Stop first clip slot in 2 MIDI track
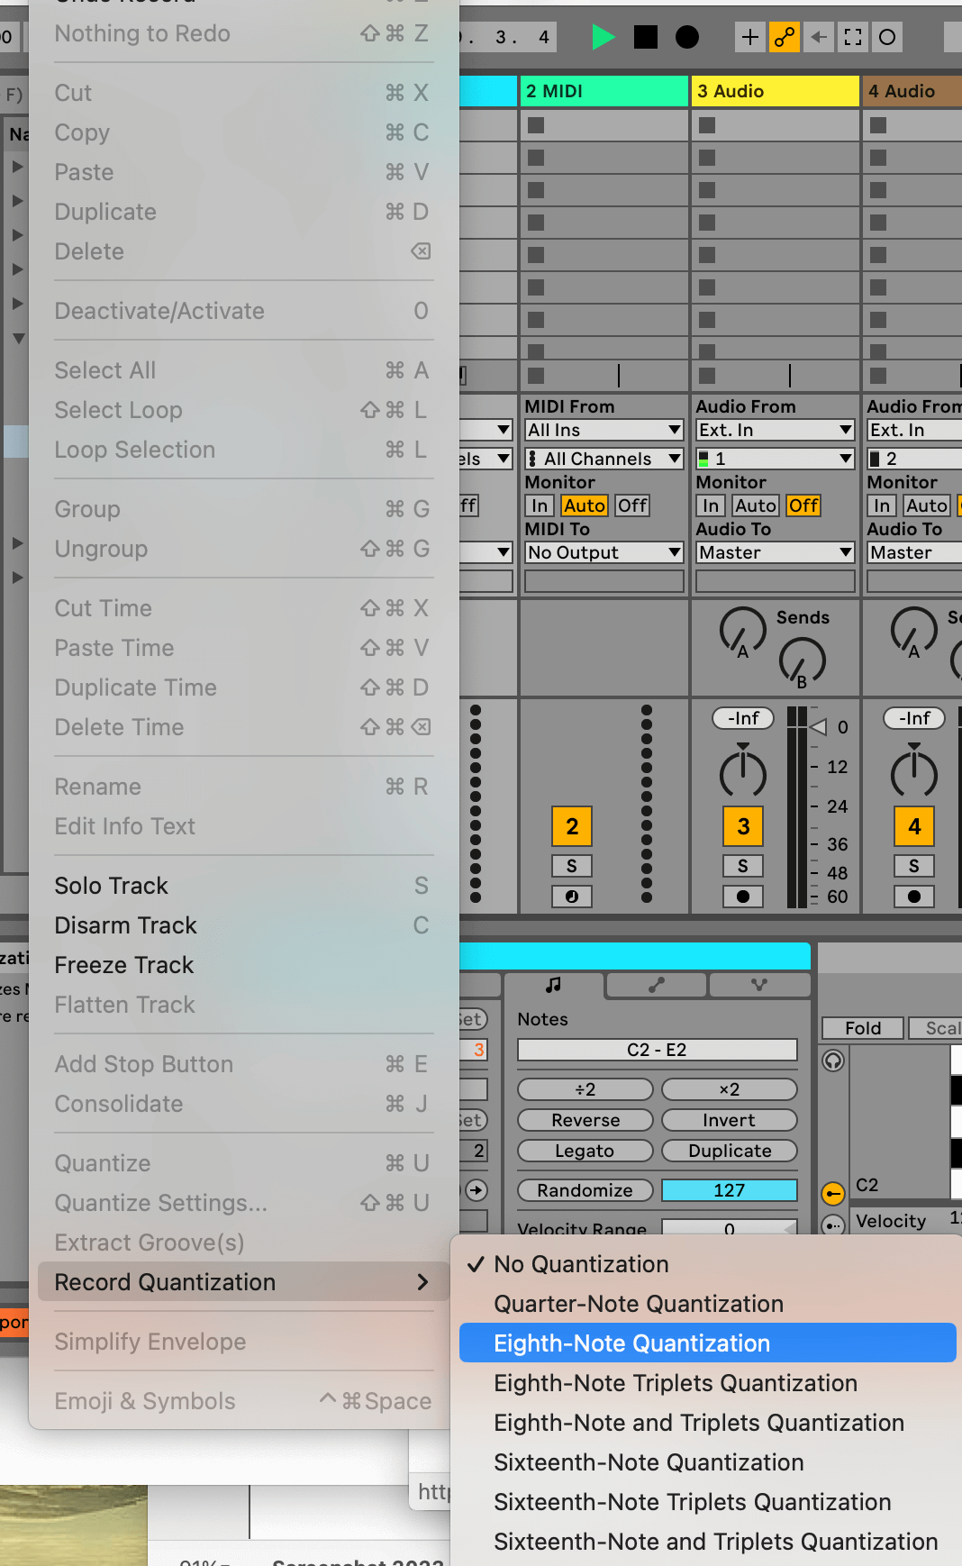Image resolution: width=962 pixels, height=1566 pixels. pos(536,125)
